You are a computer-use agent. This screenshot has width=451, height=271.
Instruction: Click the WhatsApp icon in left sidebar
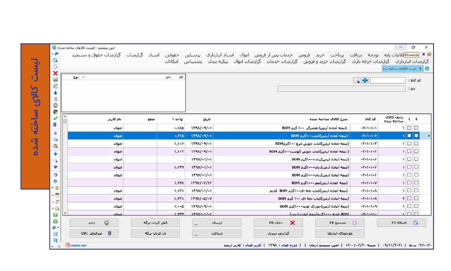(55, 221)
